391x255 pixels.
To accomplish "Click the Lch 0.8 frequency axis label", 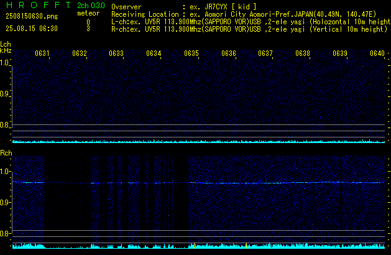I will tap(4, 125).
